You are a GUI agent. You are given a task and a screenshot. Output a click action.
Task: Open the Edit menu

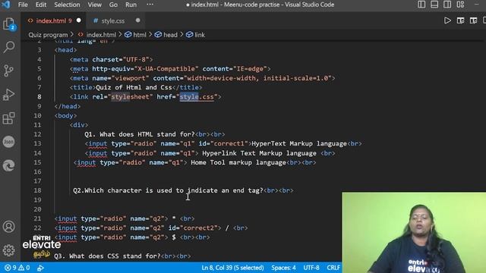(40, 5)
